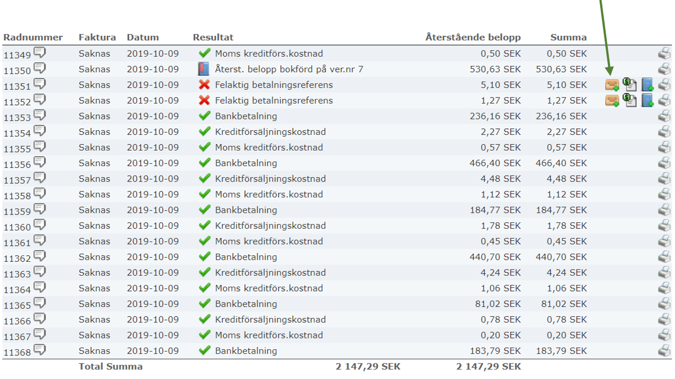Screen dimensions: 675x379
Task: Click the green checkmark on row 11353
Action: [205, 116]
